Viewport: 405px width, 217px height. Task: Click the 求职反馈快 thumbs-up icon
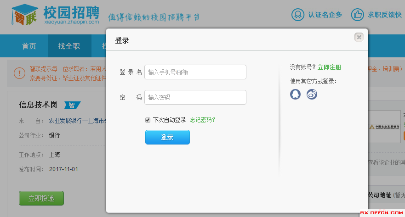358,15
